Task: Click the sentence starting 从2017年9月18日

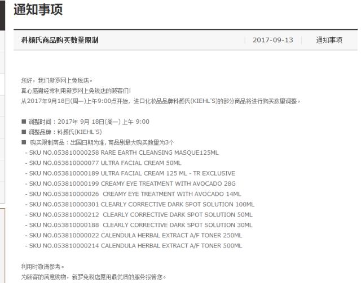Action: (x=161, y=101)
